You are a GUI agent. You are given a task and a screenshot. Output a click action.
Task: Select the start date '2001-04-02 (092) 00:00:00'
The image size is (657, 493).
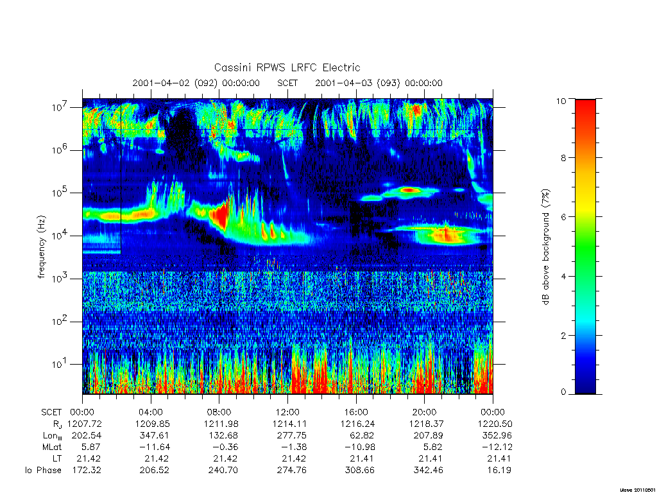tap(196, 83)
